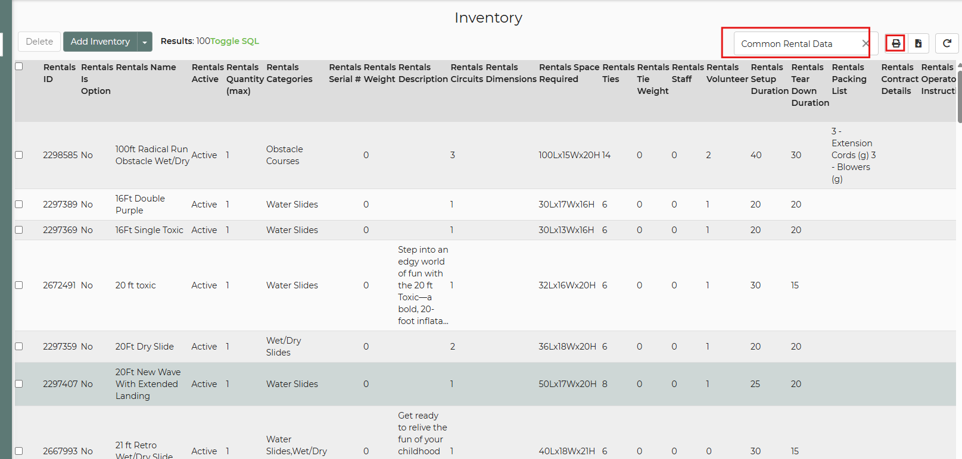This screenshot has width=962, height=459.
Task: Click the Extension Cords packing list cell
Action: [854, 155]
